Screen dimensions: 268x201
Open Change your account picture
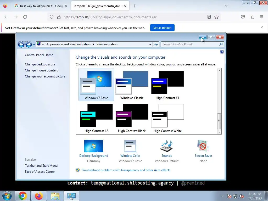click(45, 76)
